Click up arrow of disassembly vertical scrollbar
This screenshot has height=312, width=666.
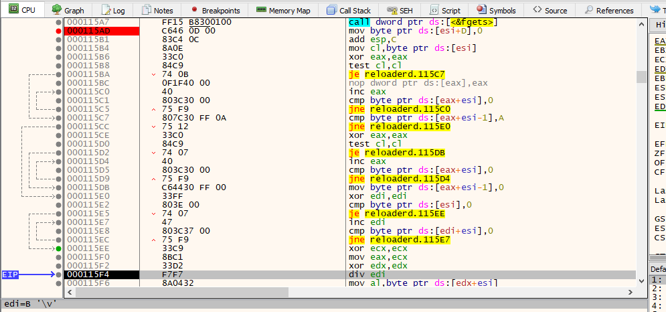tap(641, 24)
